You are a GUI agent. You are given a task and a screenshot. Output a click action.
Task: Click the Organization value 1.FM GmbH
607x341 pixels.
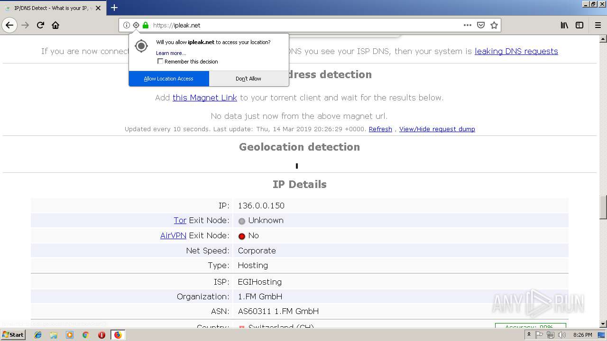260,296
